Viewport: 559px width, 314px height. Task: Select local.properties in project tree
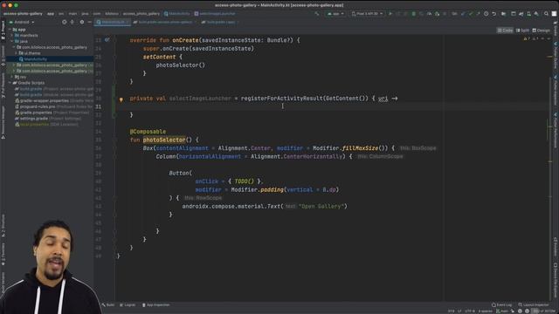coord(35,124)
